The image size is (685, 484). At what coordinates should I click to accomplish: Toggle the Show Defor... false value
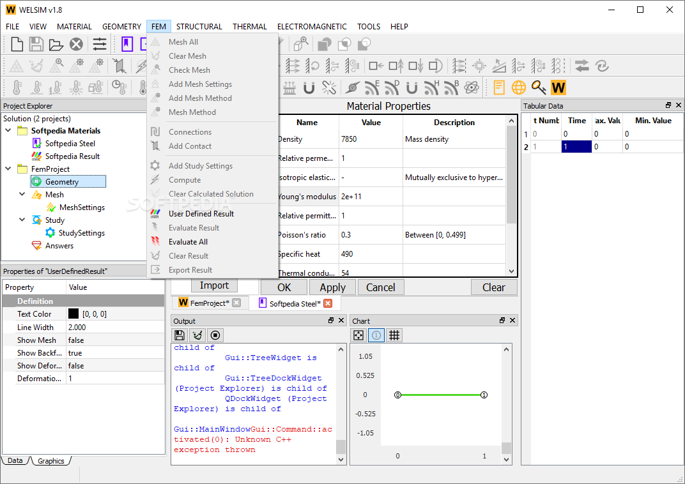click(x=115, y=366)
